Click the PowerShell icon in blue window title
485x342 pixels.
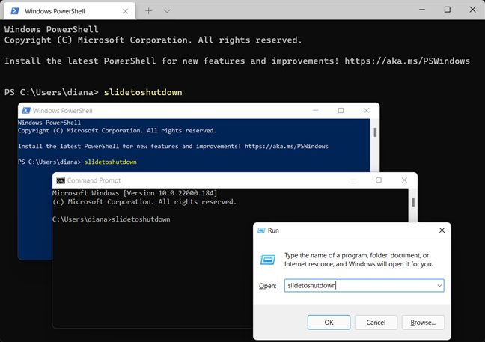26,111
